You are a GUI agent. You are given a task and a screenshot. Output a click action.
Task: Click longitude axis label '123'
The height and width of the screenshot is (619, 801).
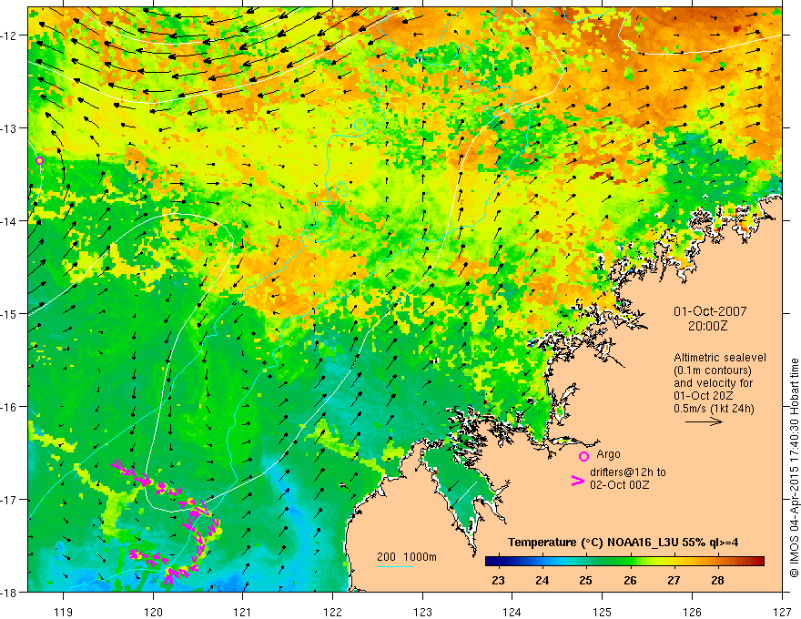pyautogui.click(x=422, y=612)
